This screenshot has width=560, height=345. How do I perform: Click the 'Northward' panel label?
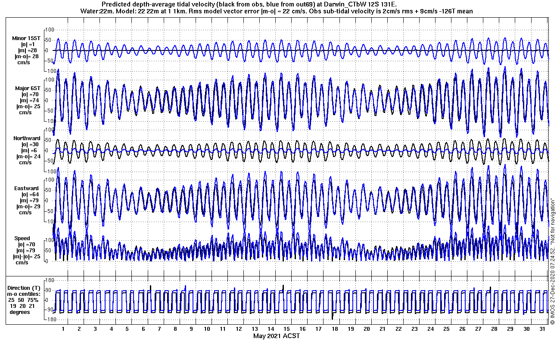27,138
